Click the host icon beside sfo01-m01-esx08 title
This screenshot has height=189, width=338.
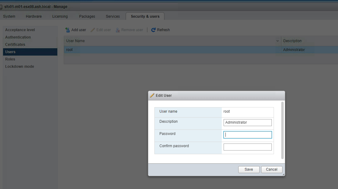click(2, 6)
